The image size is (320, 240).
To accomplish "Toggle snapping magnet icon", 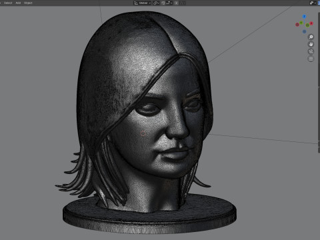I will (x=163, y=3).
